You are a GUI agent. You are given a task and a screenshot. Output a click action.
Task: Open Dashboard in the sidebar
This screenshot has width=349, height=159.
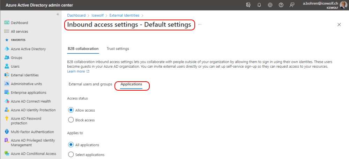coord(19,23)
